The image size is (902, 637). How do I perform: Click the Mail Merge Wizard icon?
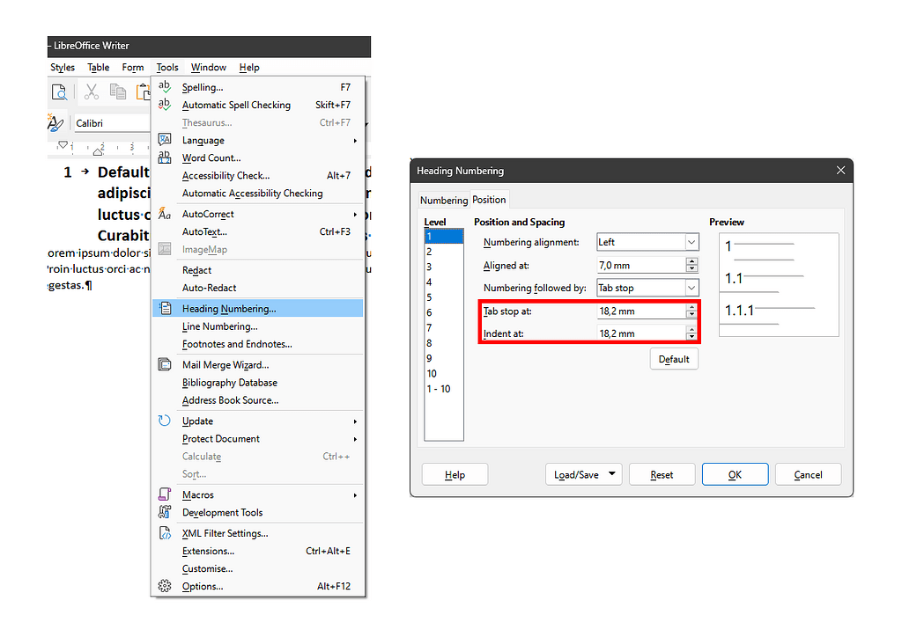164,364
